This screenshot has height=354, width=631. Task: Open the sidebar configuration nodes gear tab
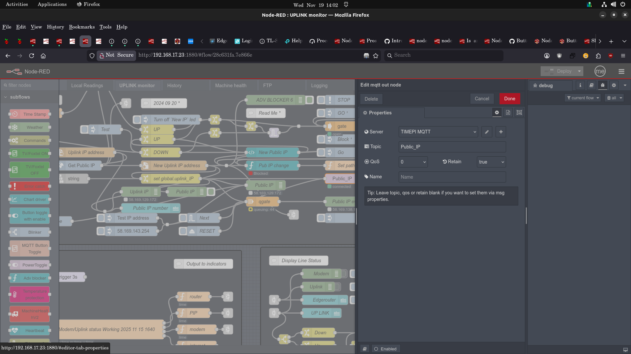point(614,85)
